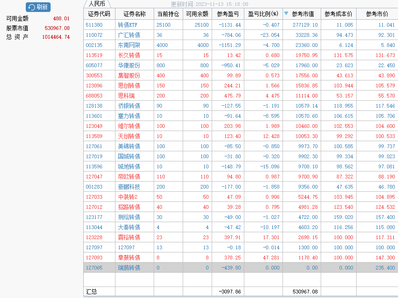Click market value 17556.00
The height and width of the screenshot is (298, 398).
pos(306,75)
